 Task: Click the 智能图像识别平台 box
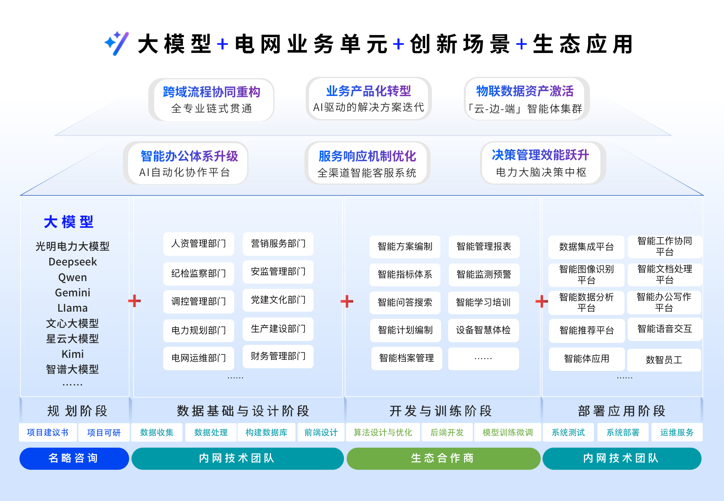tap(586, 275)
